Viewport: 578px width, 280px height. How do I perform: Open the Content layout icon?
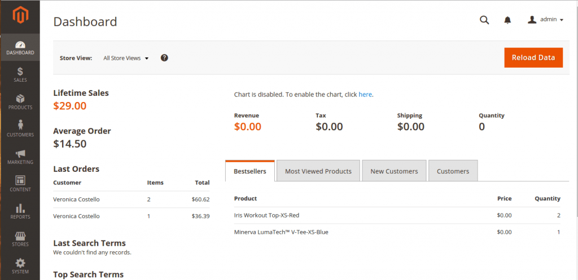pyautogui.click(x=20, y=180)
